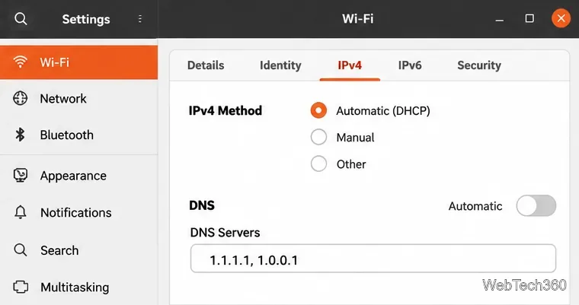Maximize the Wi-Fi settings window
Screen dimensions: 579x305
point(529,18)
